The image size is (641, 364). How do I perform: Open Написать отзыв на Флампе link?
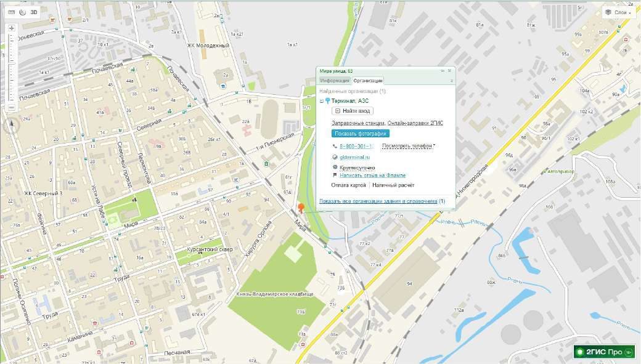(372, 176)
